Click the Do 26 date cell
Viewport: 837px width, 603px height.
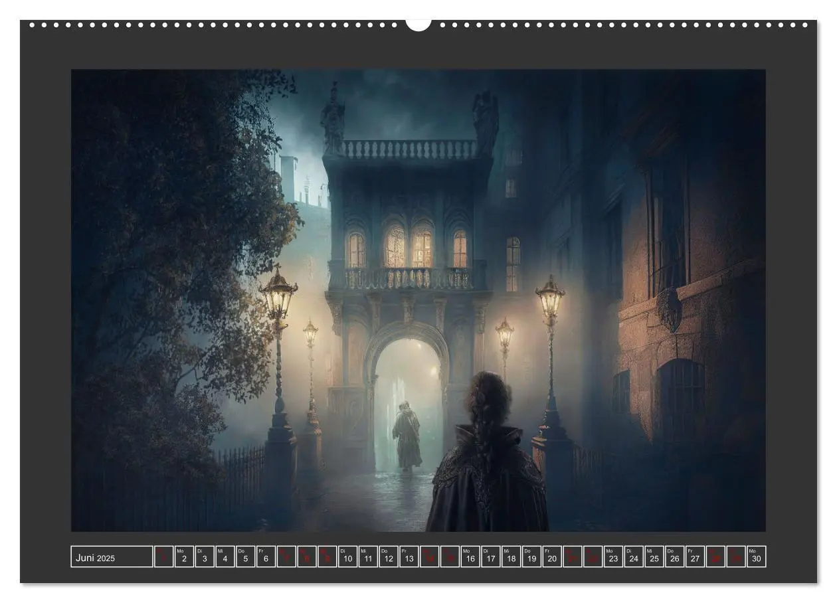pyautogui.click(x=675, y=557)
